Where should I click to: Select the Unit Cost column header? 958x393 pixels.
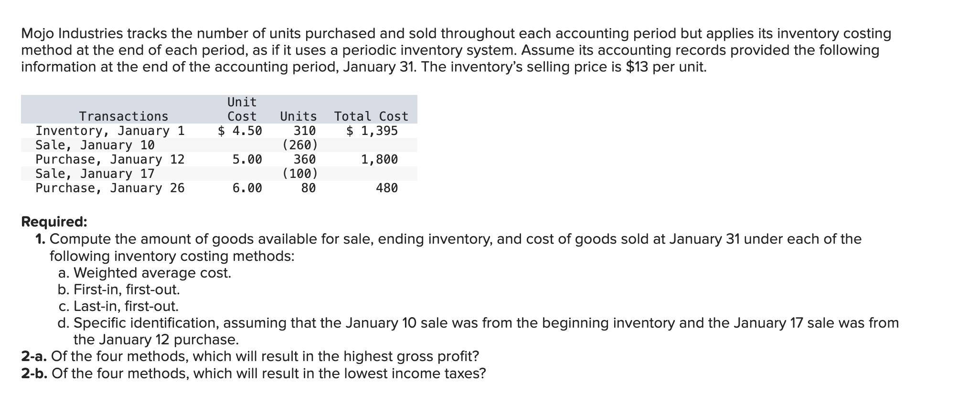242,109
